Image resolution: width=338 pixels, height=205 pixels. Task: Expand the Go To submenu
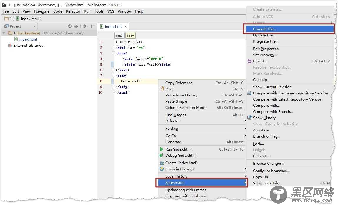coord(245,136)
